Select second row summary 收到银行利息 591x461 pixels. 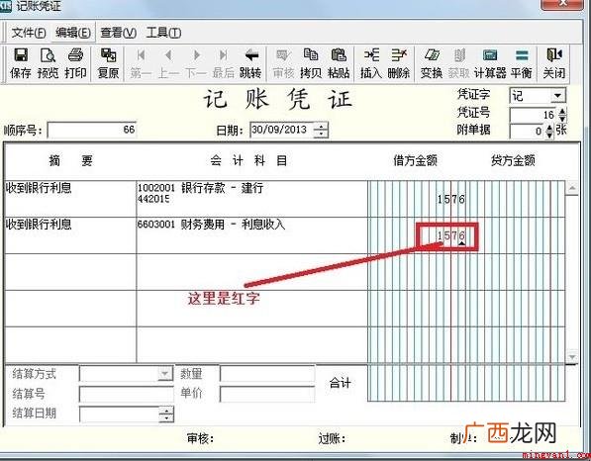pyautogui.click(x=39, y=225)
